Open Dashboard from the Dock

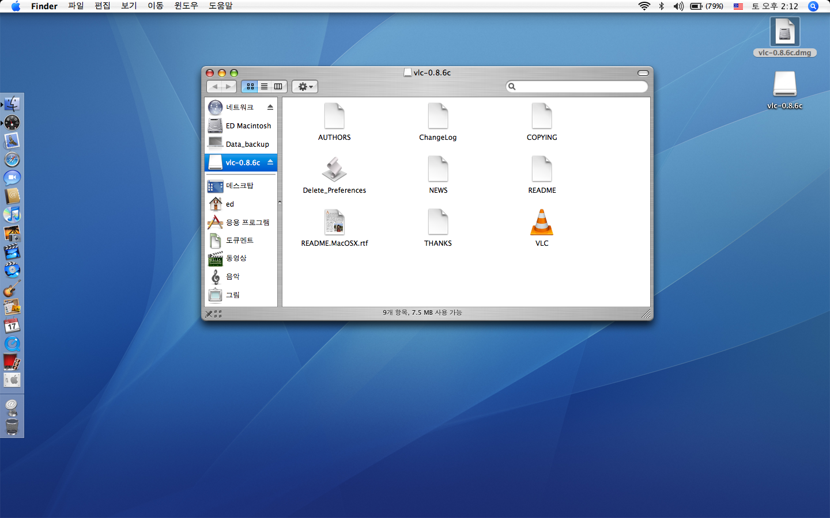[x=12, y=123]
